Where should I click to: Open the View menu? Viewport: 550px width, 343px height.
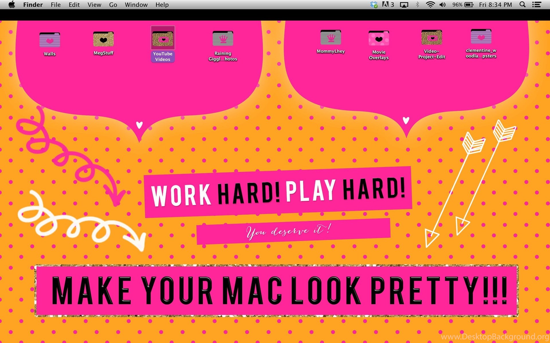pyautogui.click(x=94, y=5)
